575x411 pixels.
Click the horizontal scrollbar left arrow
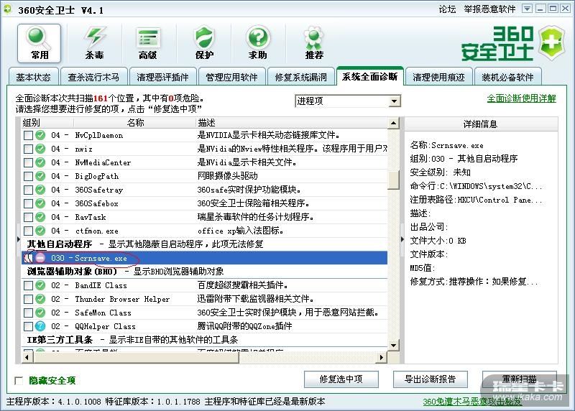[x=27, y=357]
